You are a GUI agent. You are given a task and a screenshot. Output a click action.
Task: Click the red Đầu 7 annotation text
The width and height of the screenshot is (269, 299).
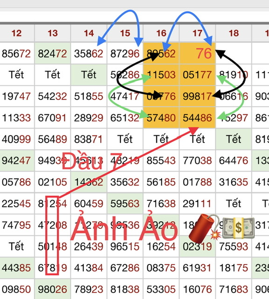(x=92, y=161)
